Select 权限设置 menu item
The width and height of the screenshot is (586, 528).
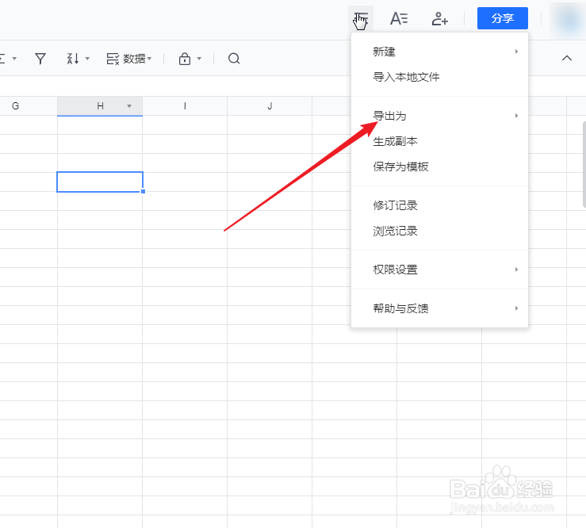pyautogui.click(x=439, y=270)
